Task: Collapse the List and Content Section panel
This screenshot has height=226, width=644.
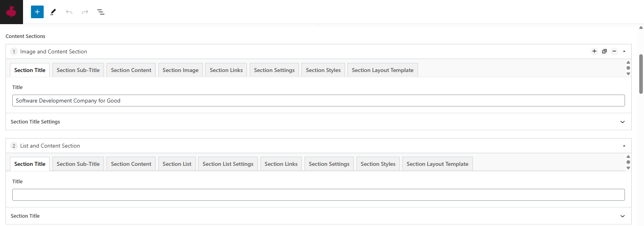Action: (624, 146)
